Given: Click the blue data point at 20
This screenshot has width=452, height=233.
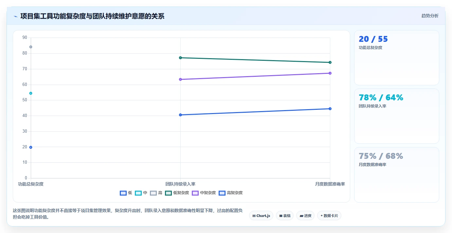Looking at the screenshot, I should (x=31, y=147).
